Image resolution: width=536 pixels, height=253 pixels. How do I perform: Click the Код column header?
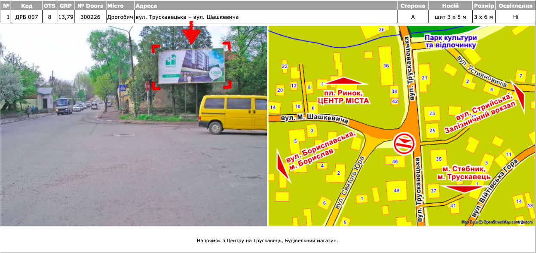27,6
